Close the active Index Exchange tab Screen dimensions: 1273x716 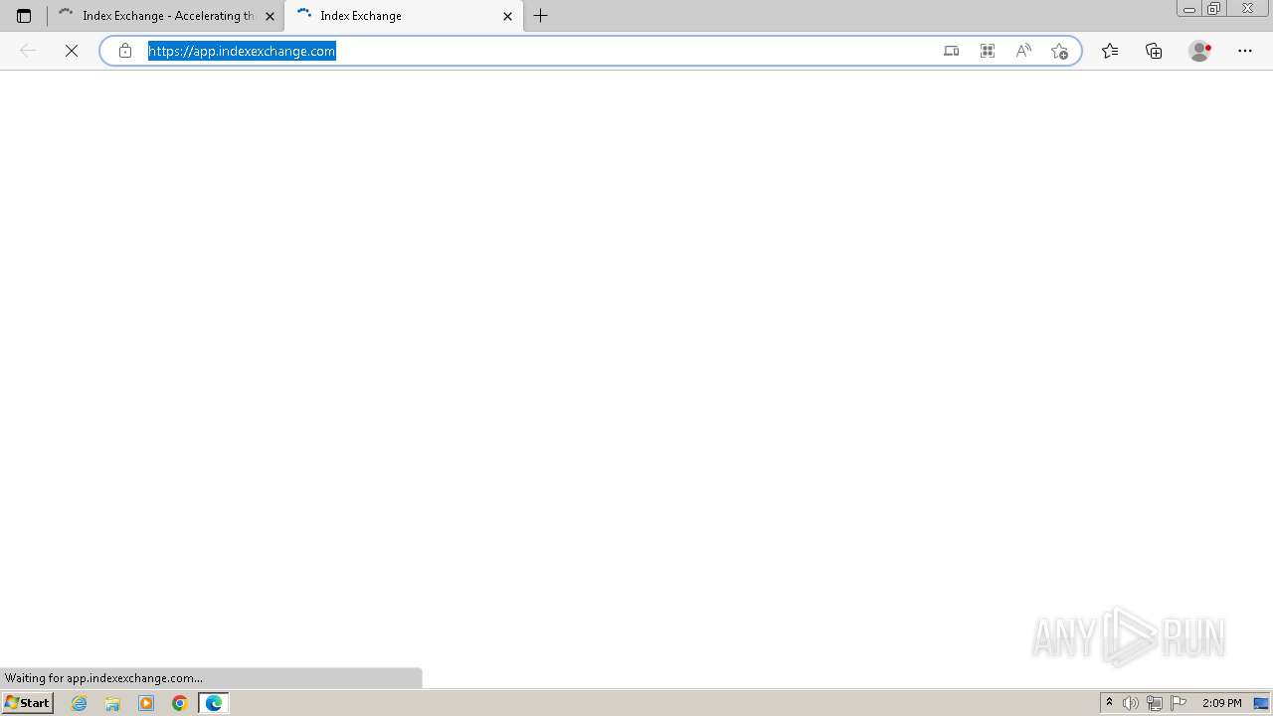point(508,16)
